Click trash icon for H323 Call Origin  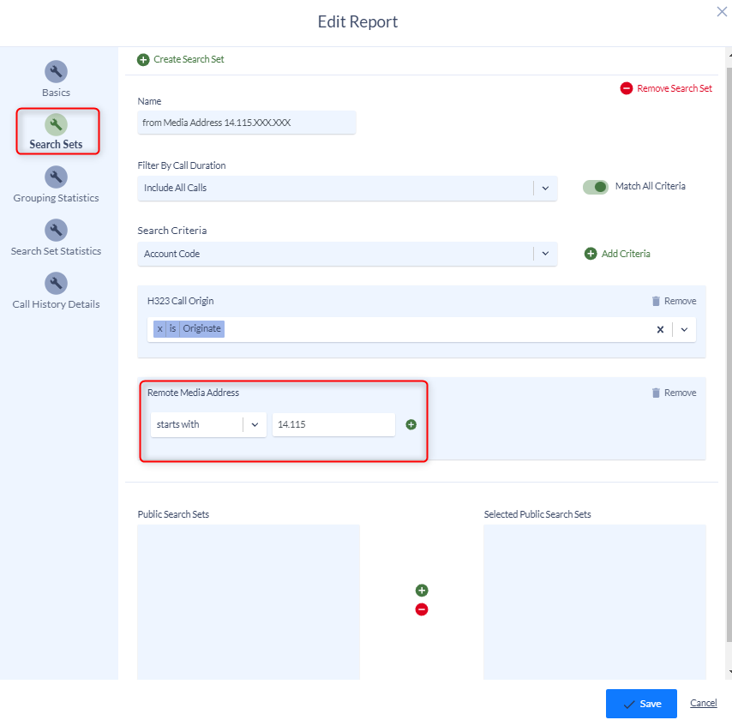pos(656,301)
